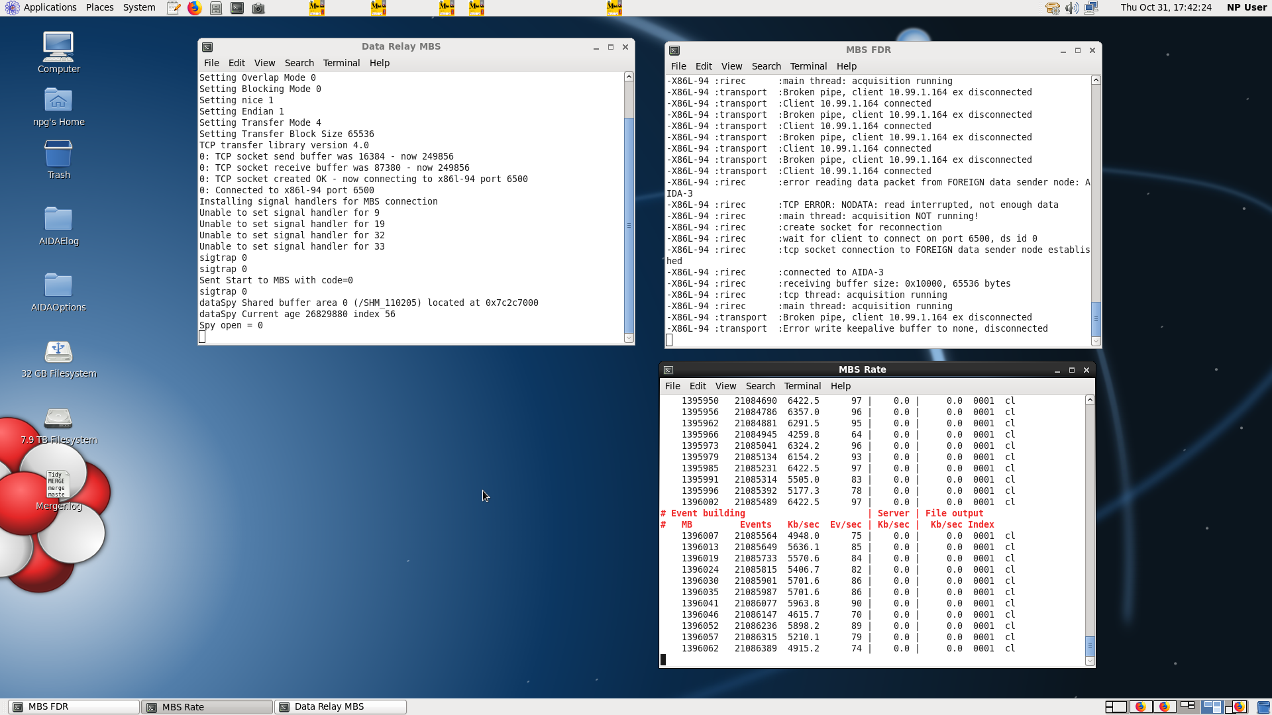Launch Firefox from the top panel

[x=194, y=8]
